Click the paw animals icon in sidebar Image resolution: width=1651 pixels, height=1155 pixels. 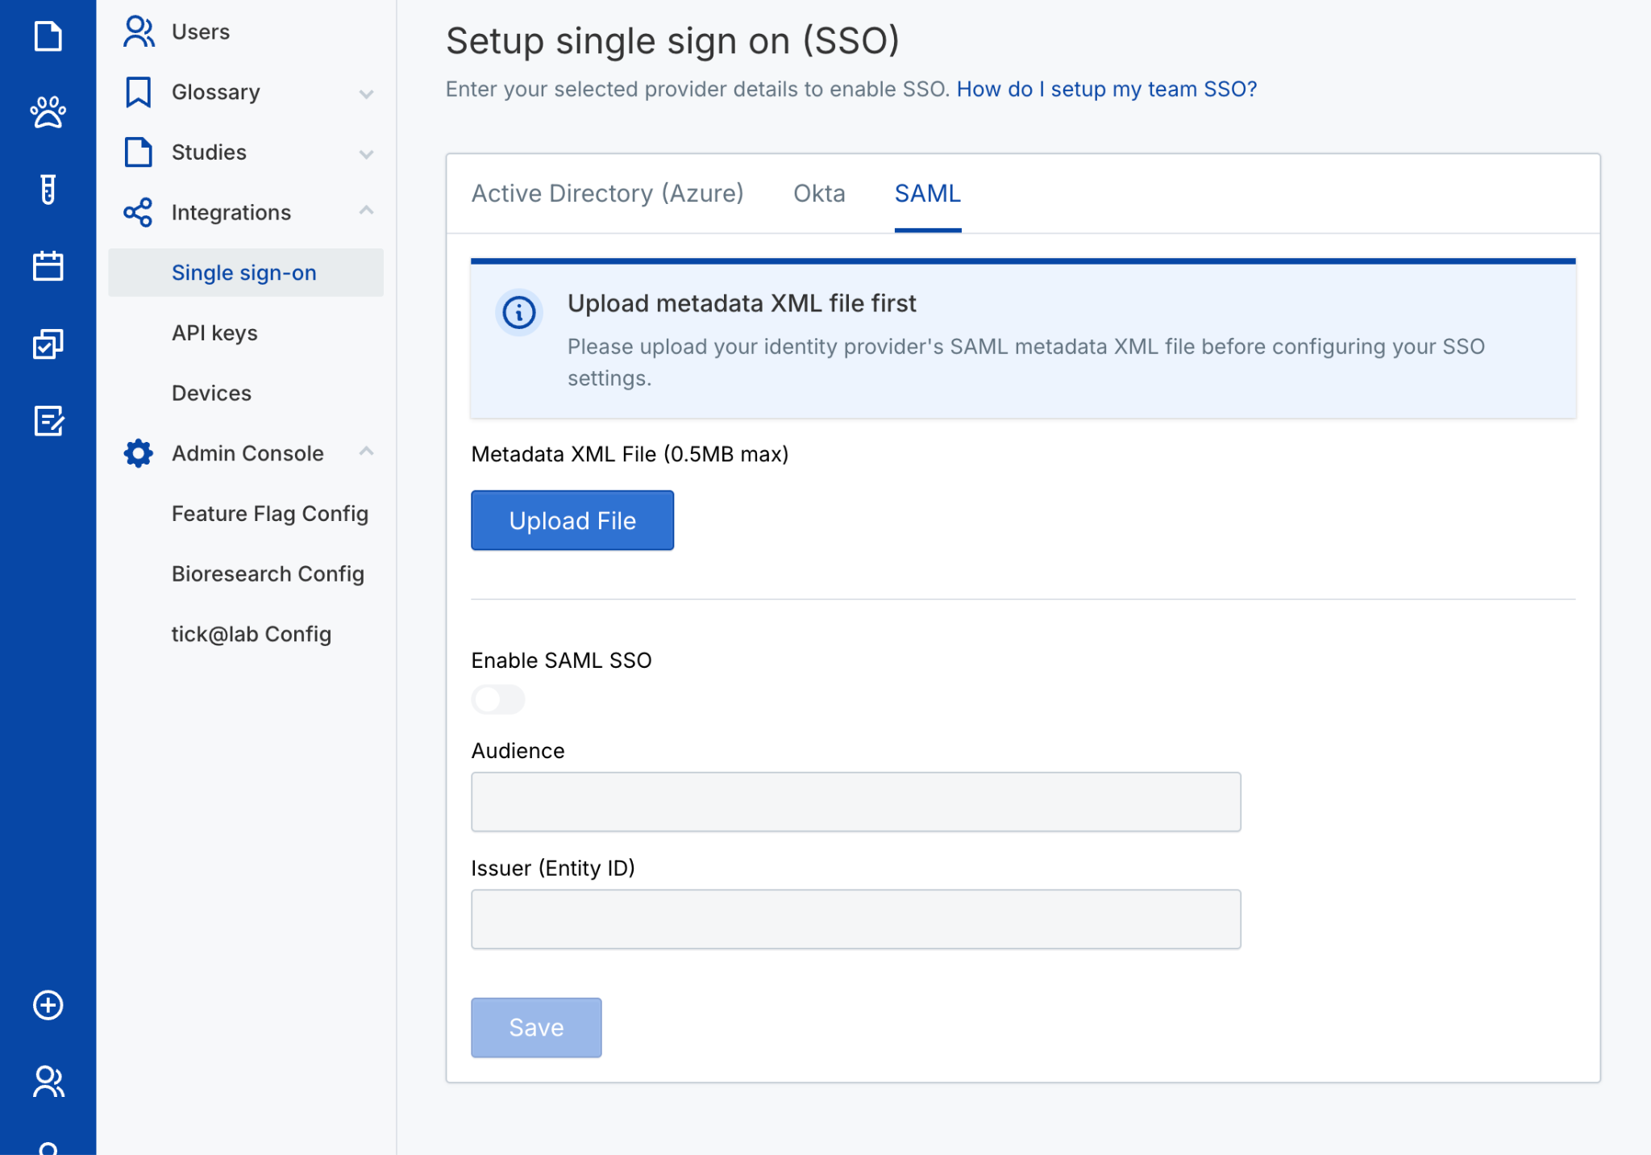48,112
